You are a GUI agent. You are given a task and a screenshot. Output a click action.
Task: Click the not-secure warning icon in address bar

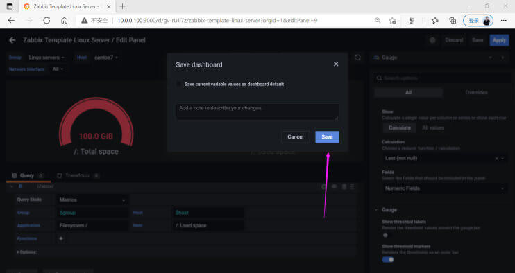85,20
